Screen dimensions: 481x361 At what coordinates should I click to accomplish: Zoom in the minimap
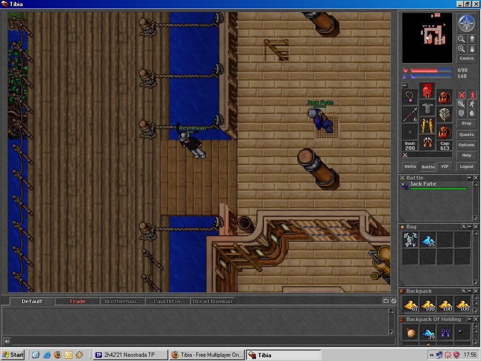(461, 49)
